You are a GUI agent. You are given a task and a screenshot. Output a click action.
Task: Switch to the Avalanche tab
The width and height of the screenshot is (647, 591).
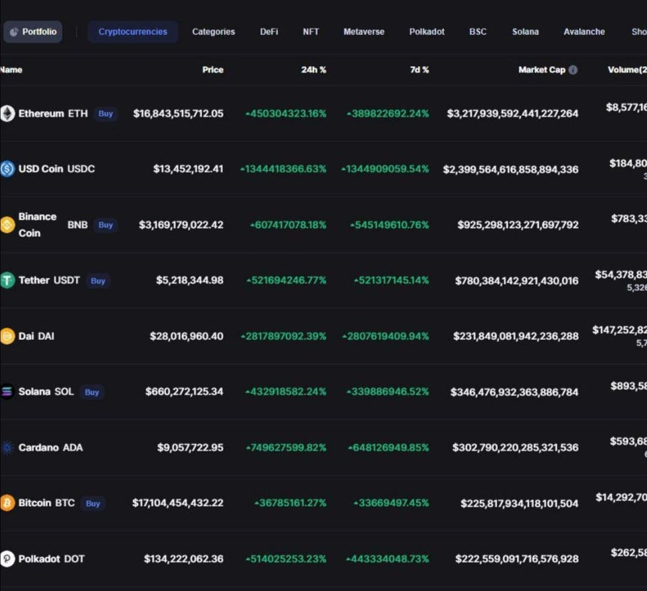click(x=584, y=32)
